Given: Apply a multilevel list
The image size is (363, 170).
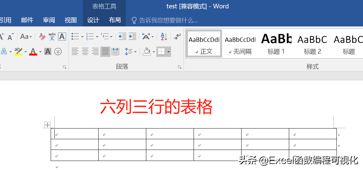Looking at the screenshot, I should coord(104,36).
